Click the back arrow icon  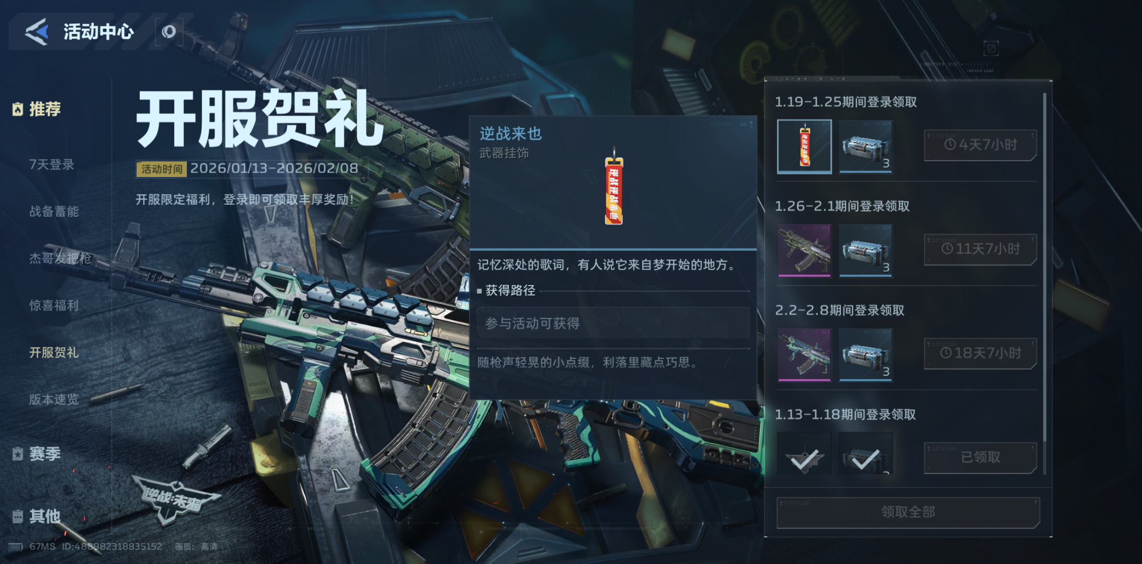pyautogui.click(x=37, y=32)
